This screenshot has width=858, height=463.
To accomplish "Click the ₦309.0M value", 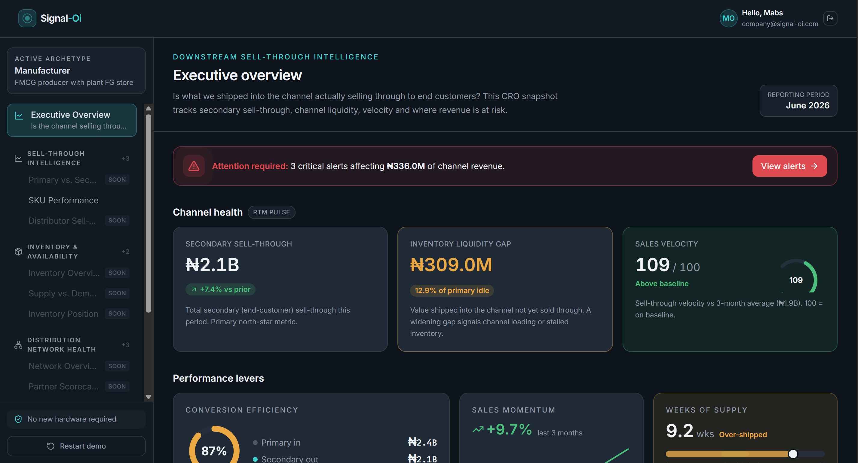I will click(451, 265).
